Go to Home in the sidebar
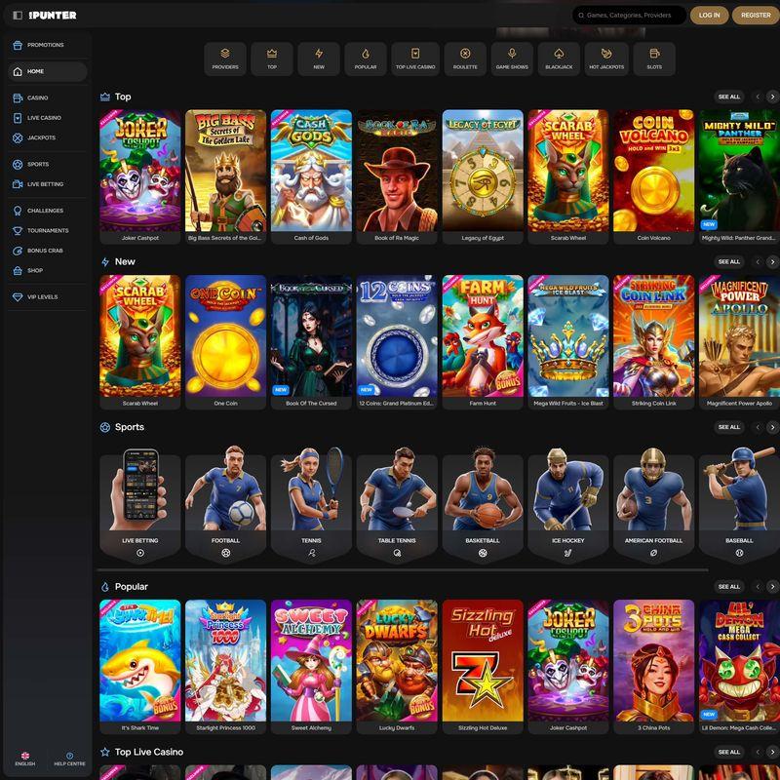The width and height of the screenshot is (780, 780). (x=47, y=71)
